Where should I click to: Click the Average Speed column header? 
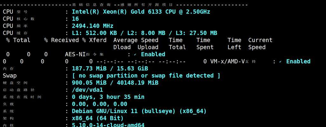(136, 40)
